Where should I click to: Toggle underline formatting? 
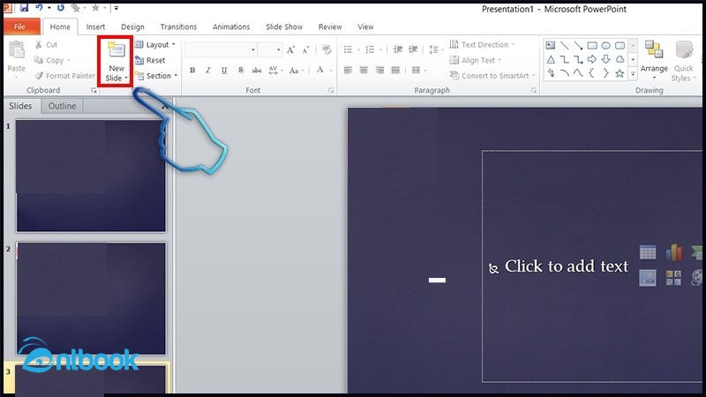(224, 71)
